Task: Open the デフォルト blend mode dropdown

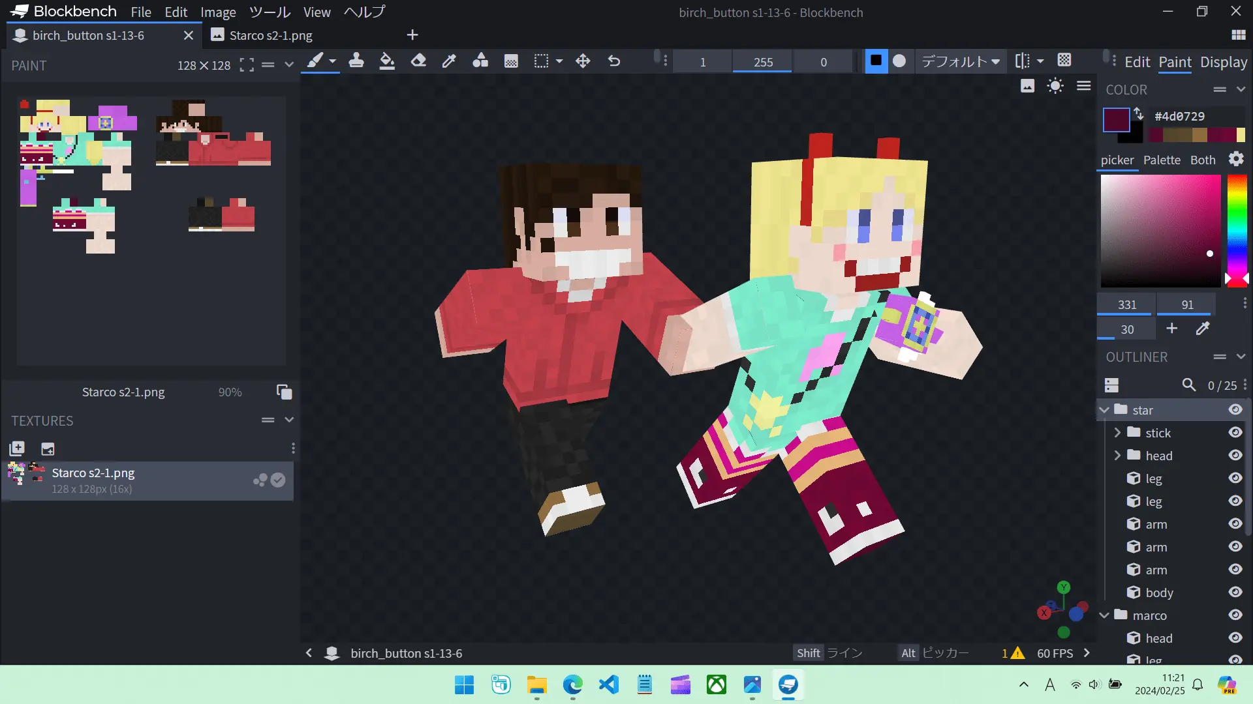Action: point(961,61)
